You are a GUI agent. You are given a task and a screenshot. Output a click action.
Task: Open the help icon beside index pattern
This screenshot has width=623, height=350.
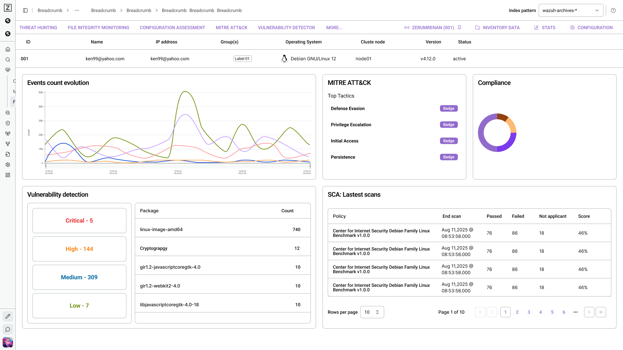click(x=613, y=10)
